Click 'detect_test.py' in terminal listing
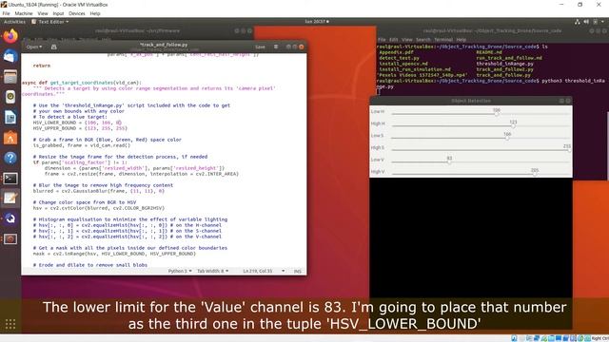The image size is (609, 342). point(399,58)
